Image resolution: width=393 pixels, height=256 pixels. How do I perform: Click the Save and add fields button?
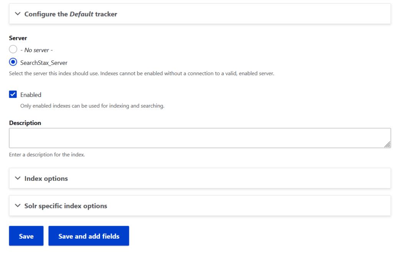click(x=89, y=236)
